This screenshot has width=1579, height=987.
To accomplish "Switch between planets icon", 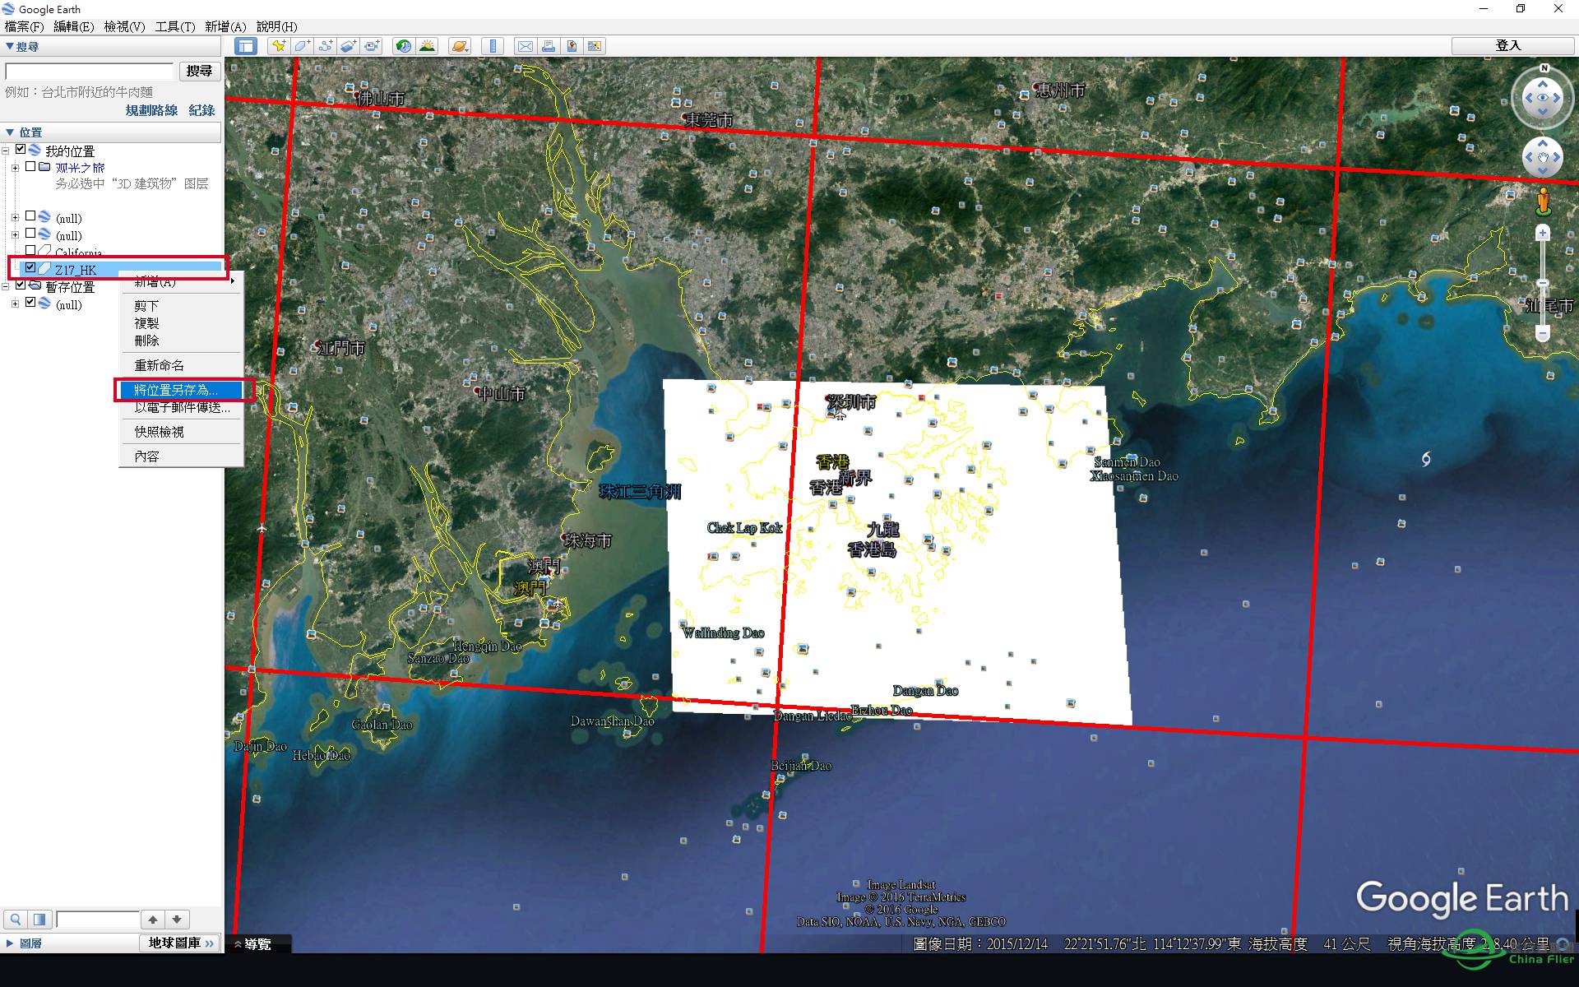I will pos(460,46).
